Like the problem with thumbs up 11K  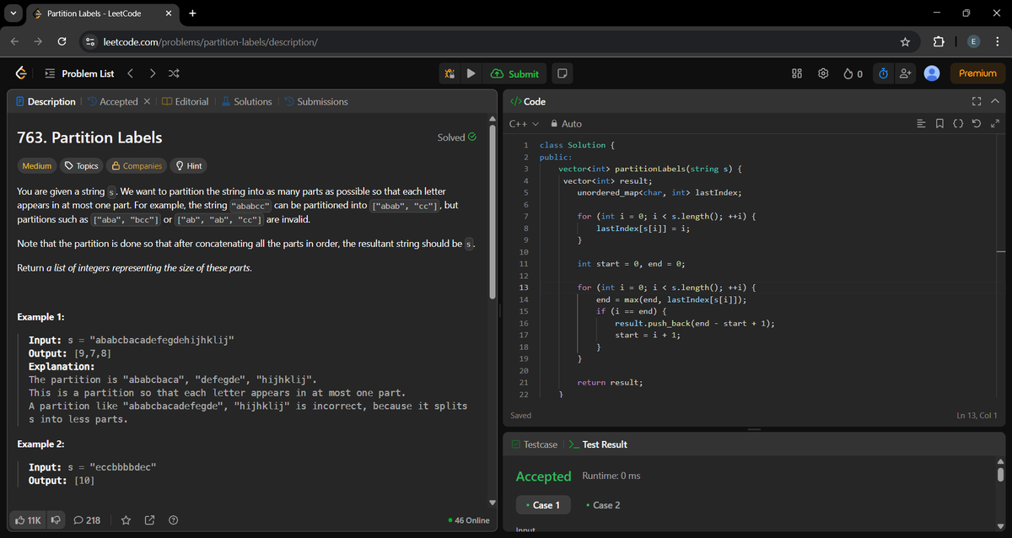coord(29,520)
